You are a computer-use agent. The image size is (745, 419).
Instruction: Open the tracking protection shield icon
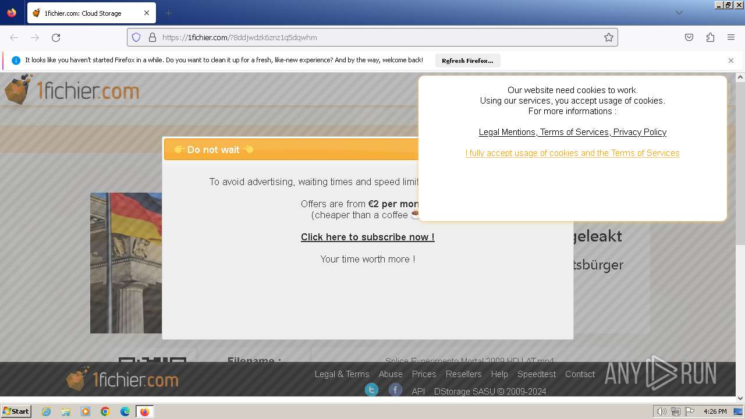136,37
